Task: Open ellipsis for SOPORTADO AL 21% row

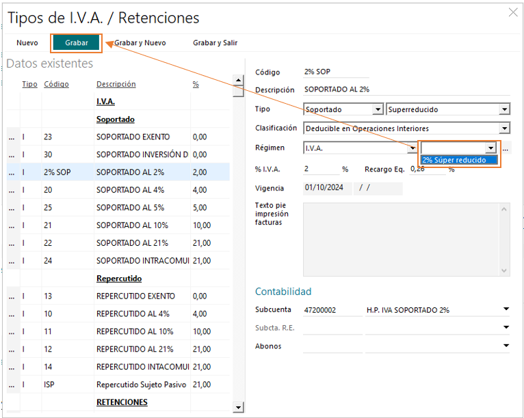Action: [12, 243]
